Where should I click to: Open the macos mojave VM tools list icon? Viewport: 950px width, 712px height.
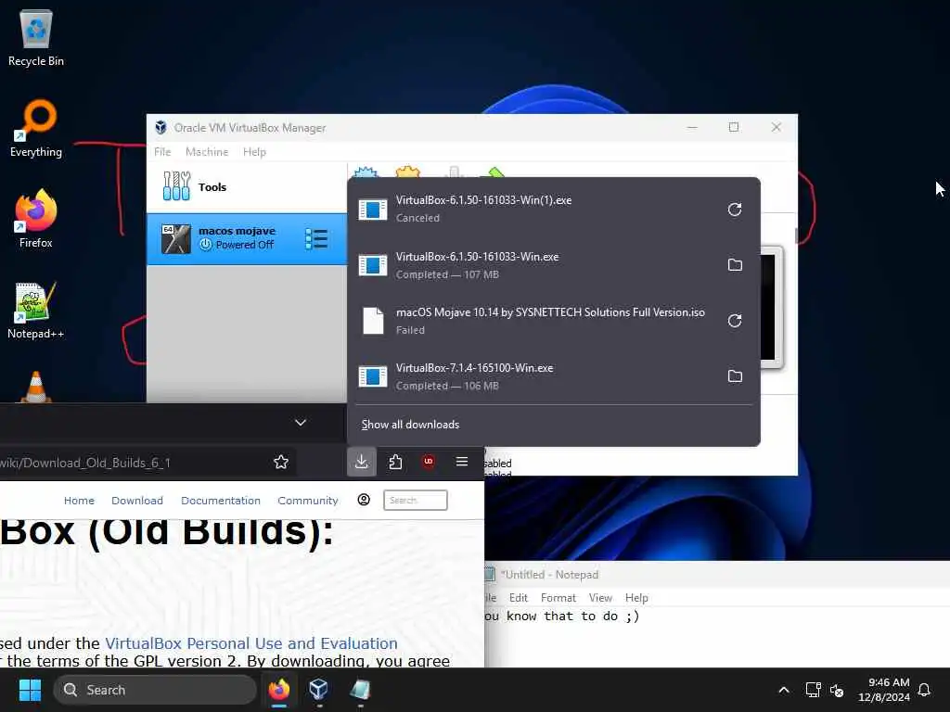(316, 239)
